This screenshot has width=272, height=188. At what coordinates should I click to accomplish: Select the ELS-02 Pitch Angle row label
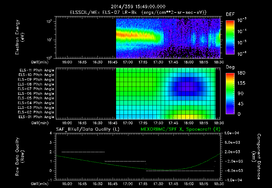coord(36,112)
